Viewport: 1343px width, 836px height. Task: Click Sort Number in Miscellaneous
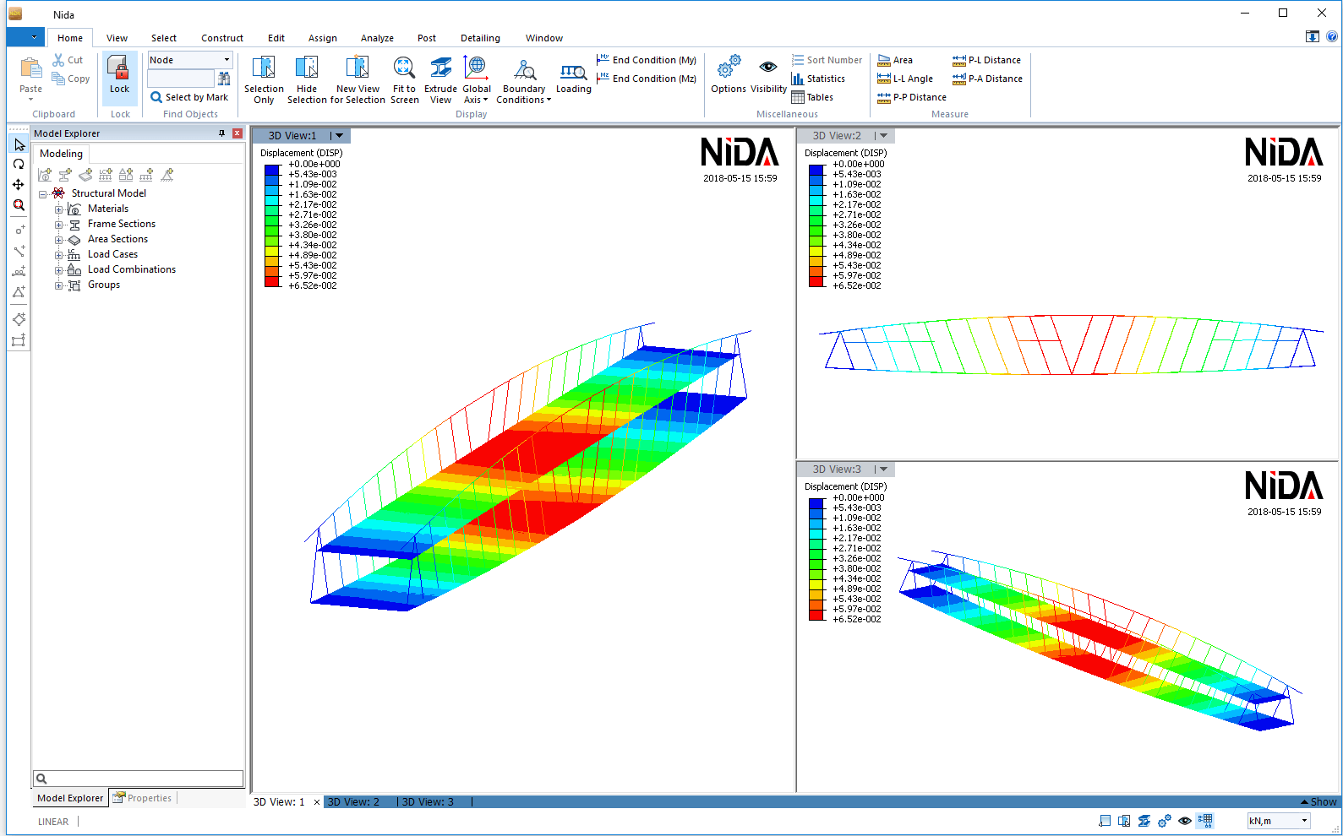click(827, 60)
